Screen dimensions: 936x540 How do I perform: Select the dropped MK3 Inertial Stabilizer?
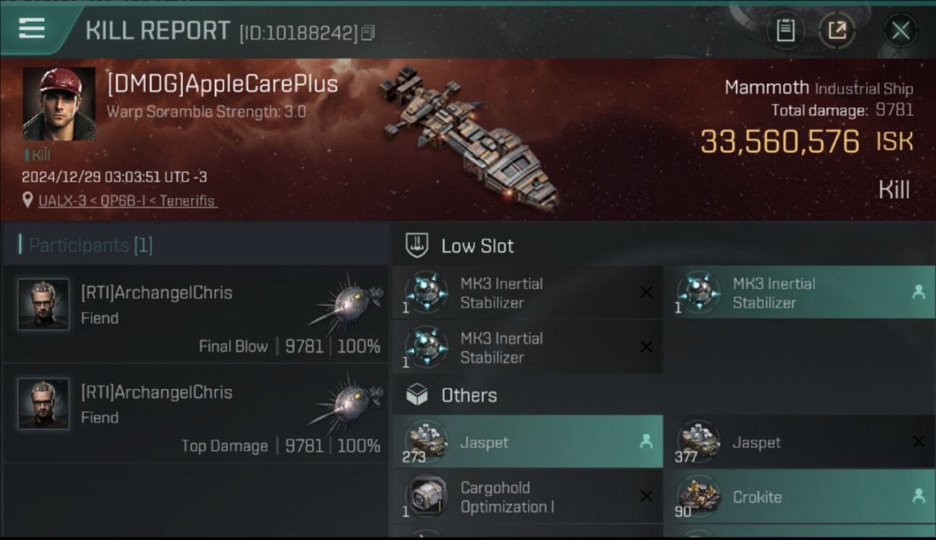798,293
